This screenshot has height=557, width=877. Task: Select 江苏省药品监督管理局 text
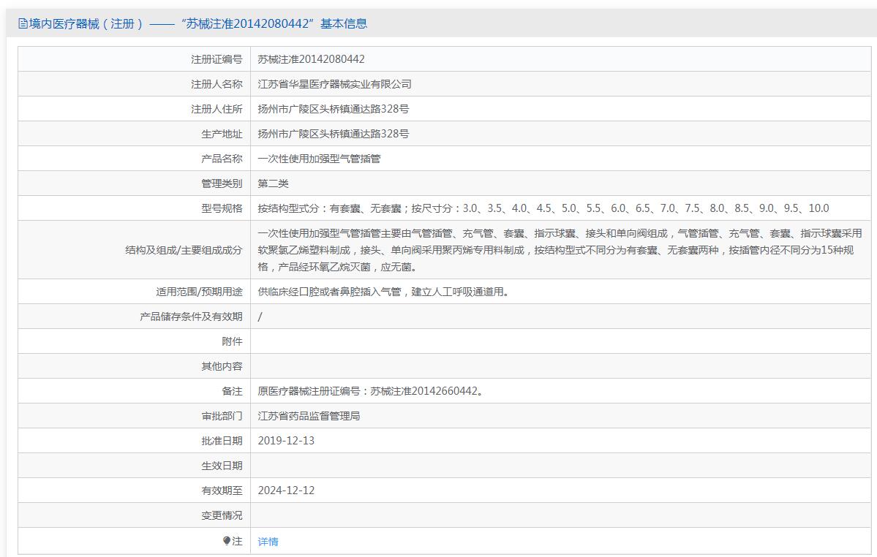[x=309, y=416]
